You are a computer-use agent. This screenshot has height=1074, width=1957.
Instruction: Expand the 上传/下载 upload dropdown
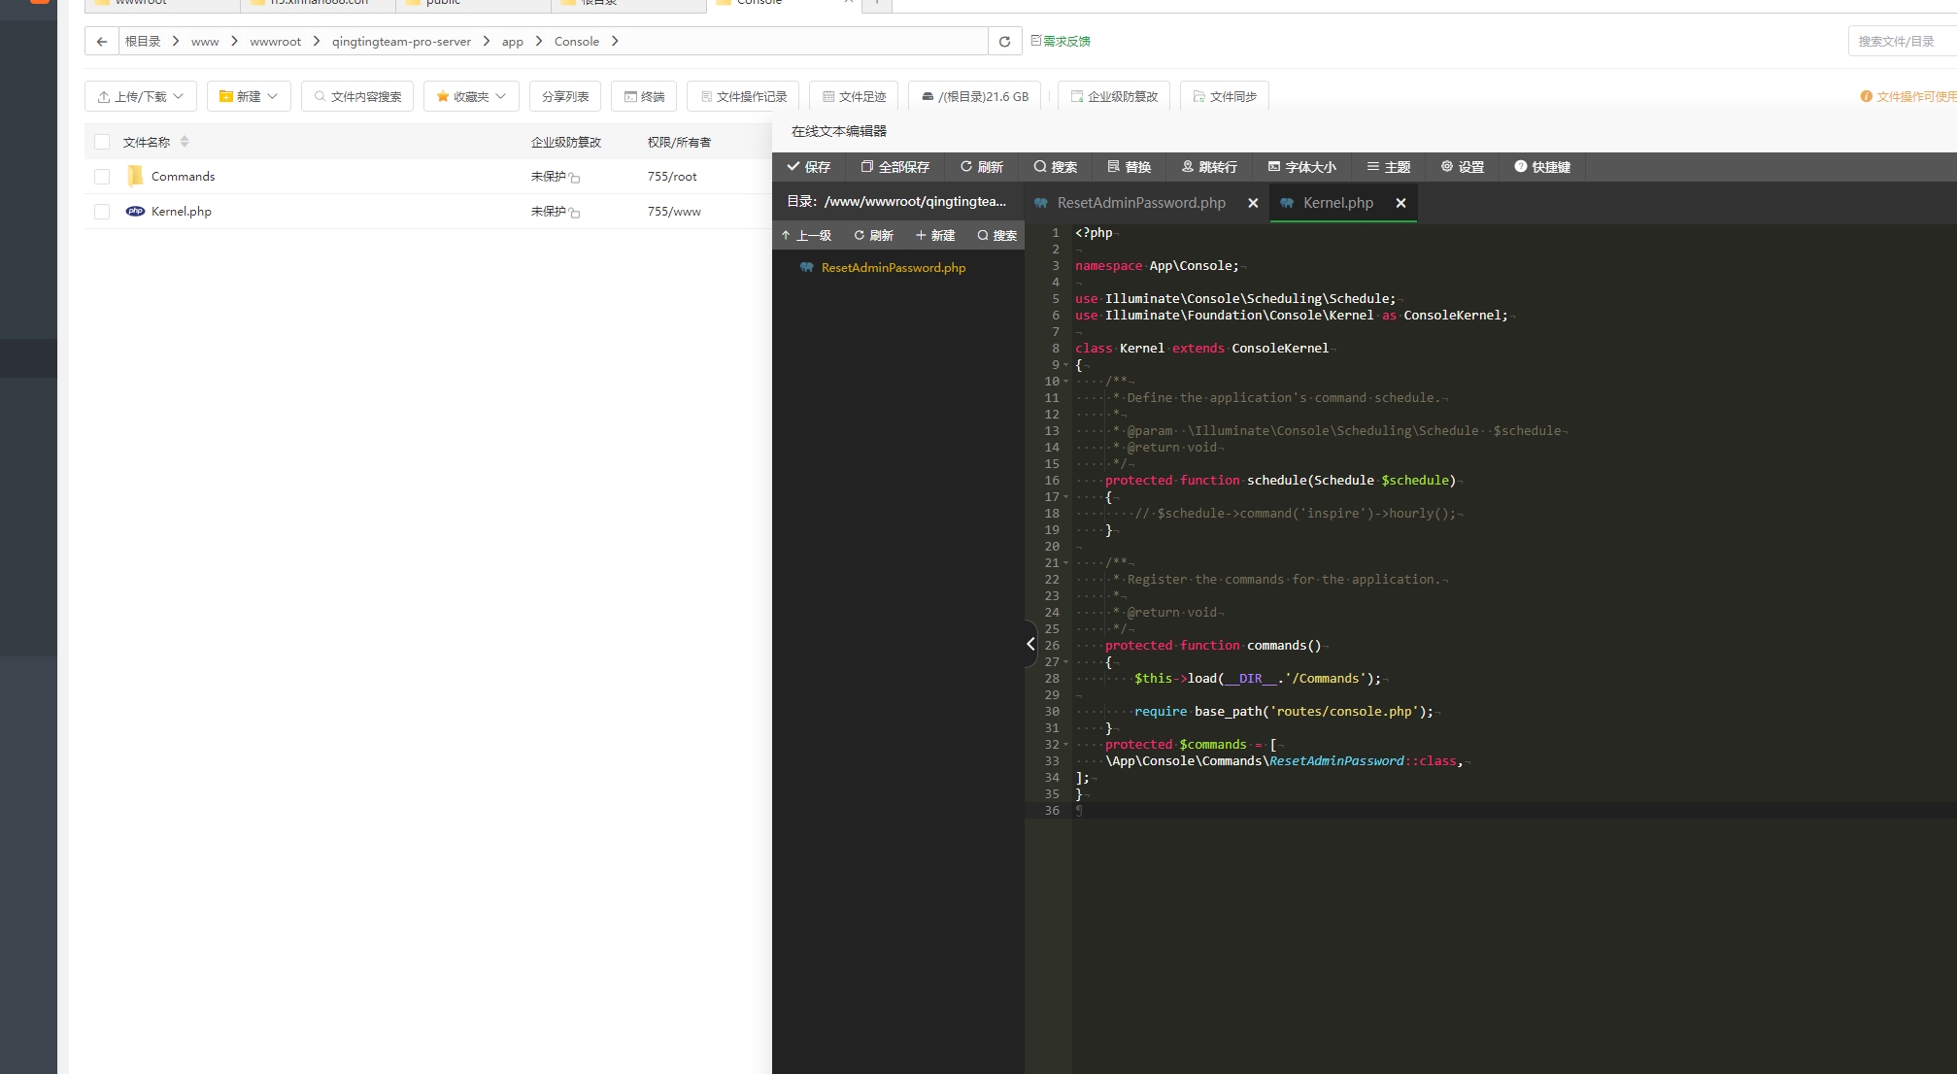[140, 96]
